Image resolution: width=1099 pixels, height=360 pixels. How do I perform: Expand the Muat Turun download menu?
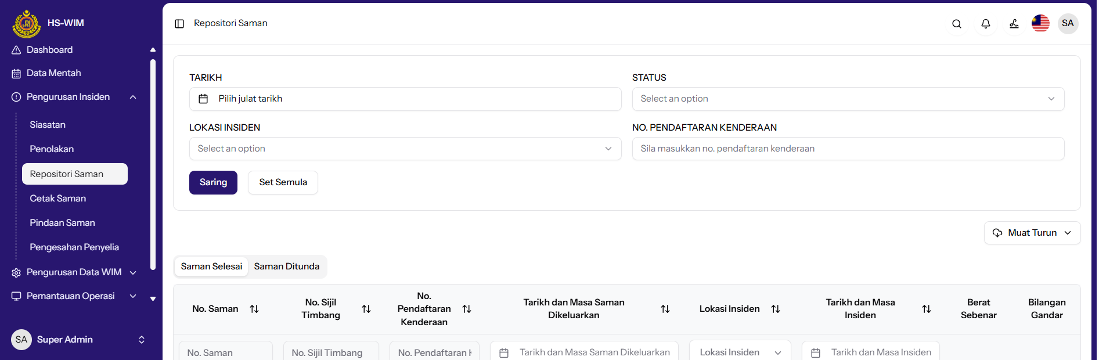[x=1032, y=233]
